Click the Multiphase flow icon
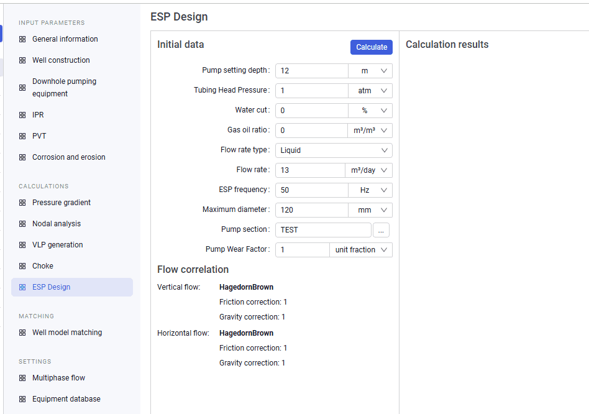 click(22, 378)
